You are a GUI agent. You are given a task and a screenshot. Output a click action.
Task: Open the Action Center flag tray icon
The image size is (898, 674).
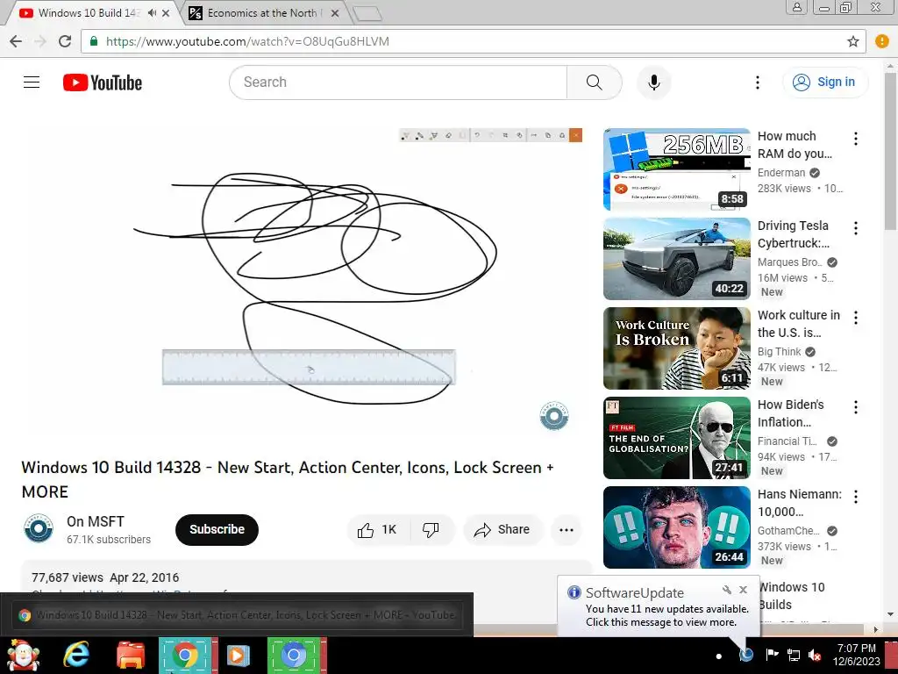tap(772, 655)
